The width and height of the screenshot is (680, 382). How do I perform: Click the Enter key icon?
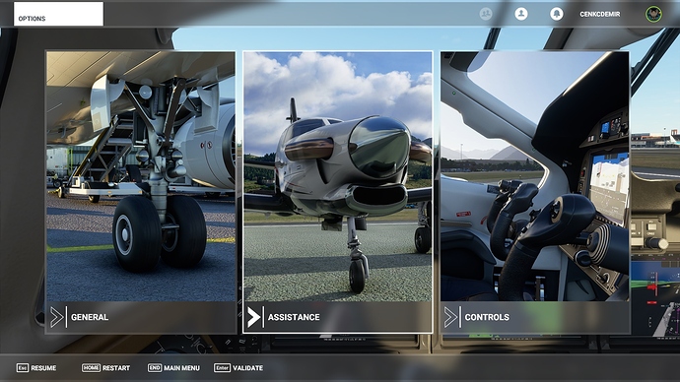point(222,367)
